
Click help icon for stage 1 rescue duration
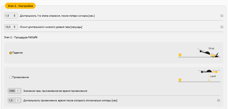point(222,16)
